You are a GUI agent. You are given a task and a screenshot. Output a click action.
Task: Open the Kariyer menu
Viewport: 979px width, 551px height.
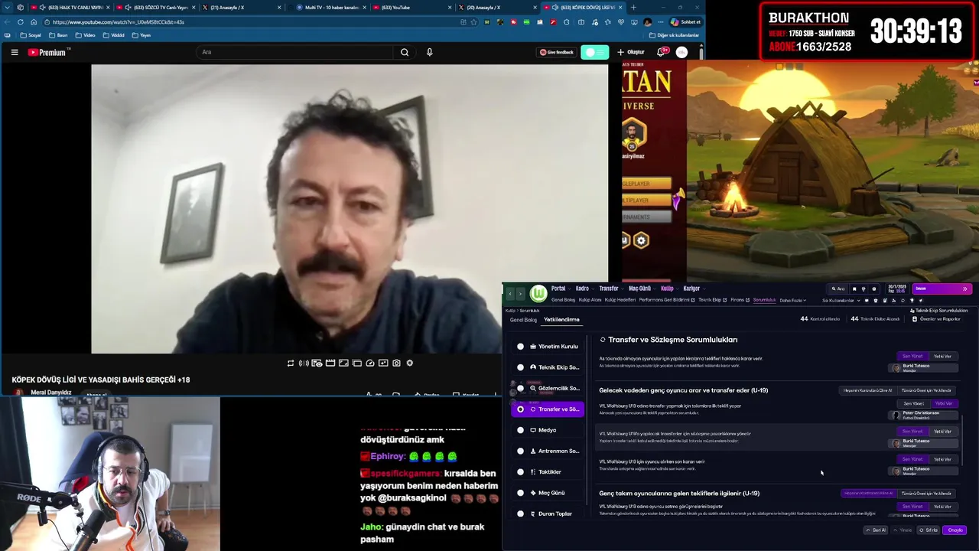pos(691,289)
